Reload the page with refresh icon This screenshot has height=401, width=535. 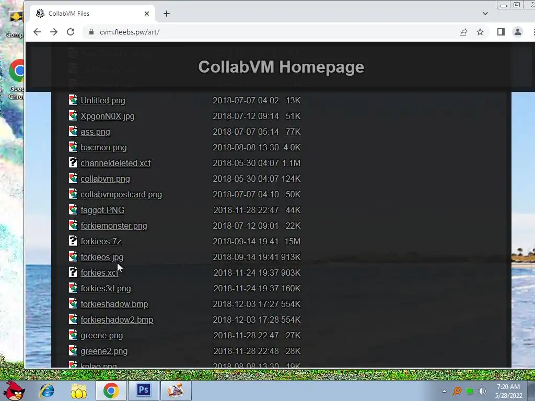pos(71,32)
